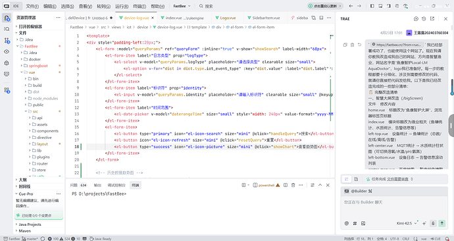The height and width of the screenshot is (241, 454).
Task: Expand the springboot folder
Action: coord(38,66)
